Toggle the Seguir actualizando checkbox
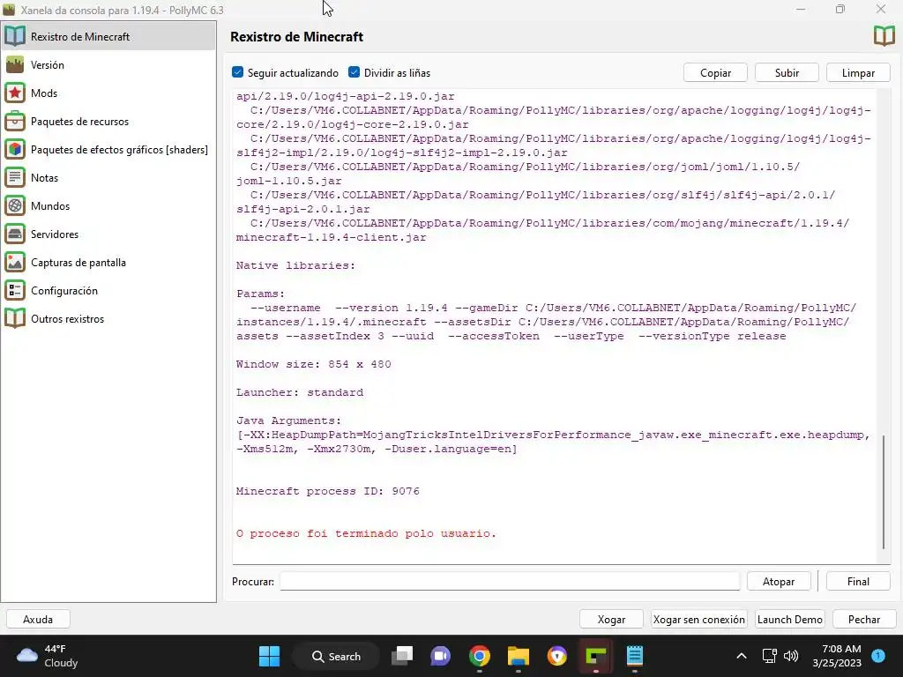This screenshot has width=903, height=677. [x=237, y=72]
